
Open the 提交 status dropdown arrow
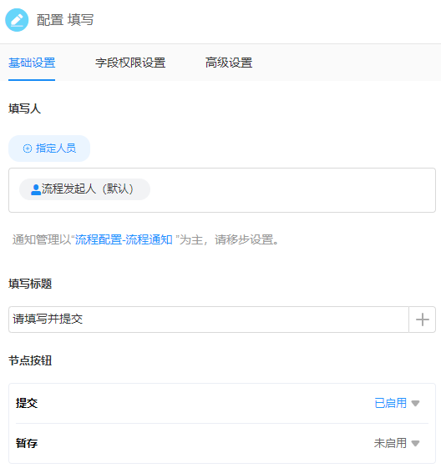pos(415,403)
